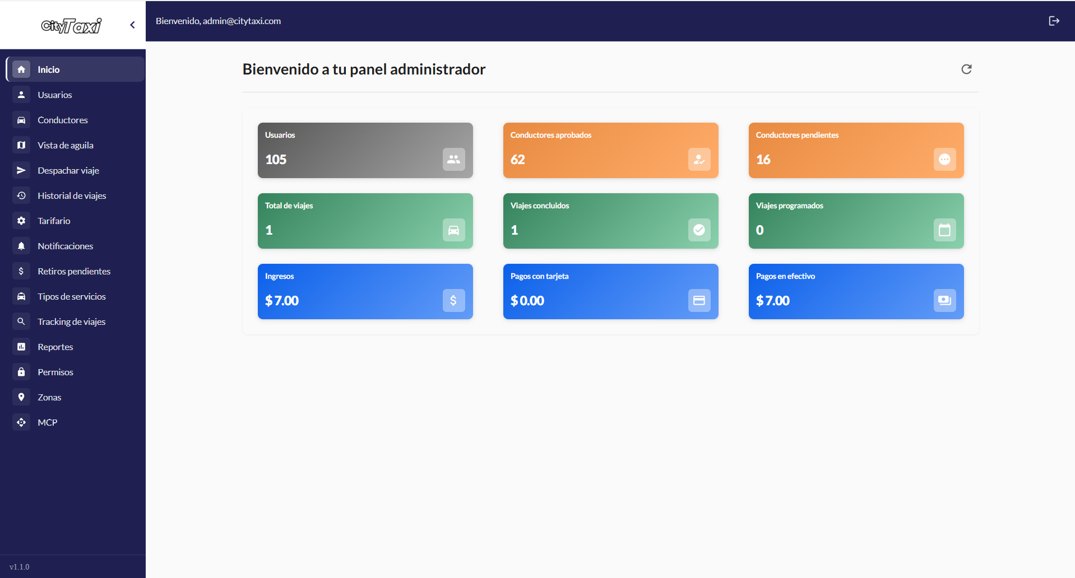Go to Tipos de servicios page
Screen dimensions: 1075x578
point(75,296)
